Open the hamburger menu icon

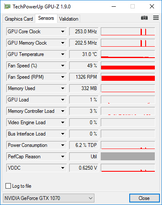(156, 18)
